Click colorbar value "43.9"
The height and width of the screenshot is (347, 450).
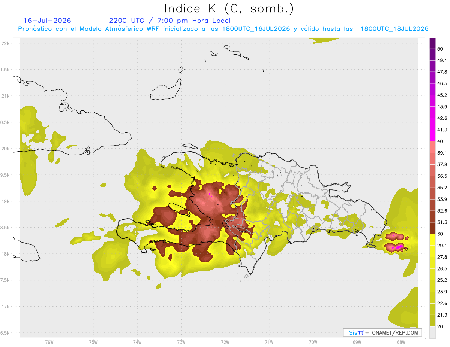(442, 107)
